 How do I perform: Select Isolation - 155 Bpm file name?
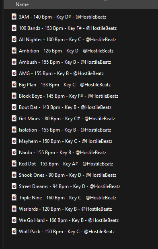point(65,130)
